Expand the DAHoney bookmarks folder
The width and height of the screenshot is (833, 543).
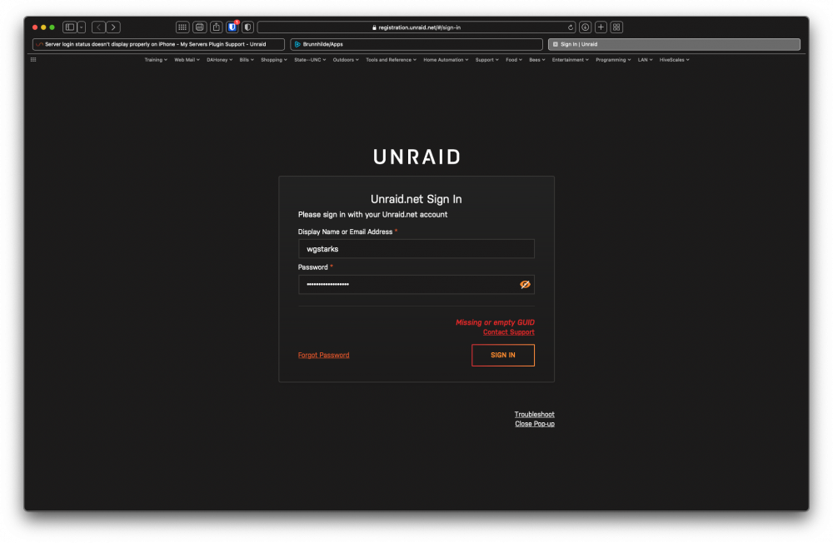click(x=219, y=60)
